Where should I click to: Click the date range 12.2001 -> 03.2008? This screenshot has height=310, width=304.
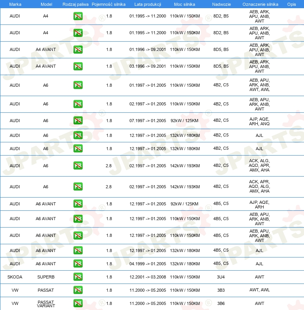[148, 277]
